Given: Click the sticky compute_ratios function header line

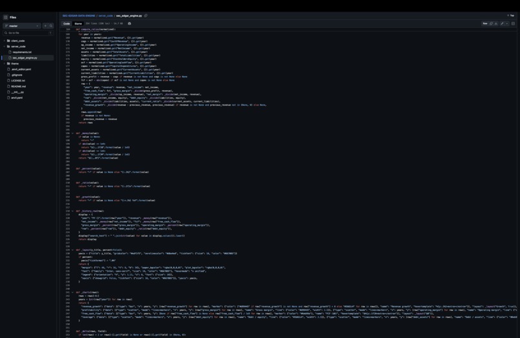Looking at the screenshot, I should pos(95,29).
